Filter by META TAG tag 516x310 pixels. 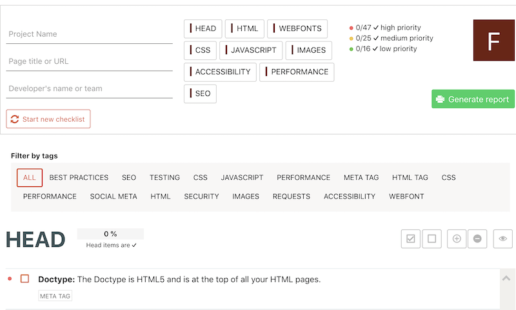(361, 177)
